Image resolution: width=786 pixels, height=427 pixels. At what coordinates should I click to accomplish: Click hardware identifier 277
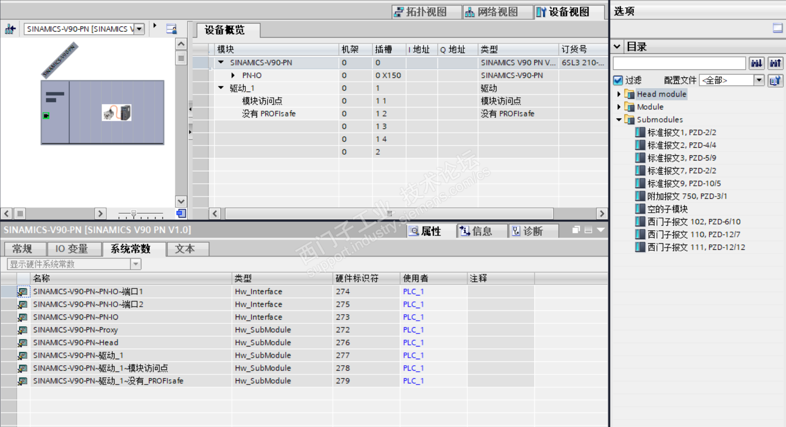[x=343, y=356]
